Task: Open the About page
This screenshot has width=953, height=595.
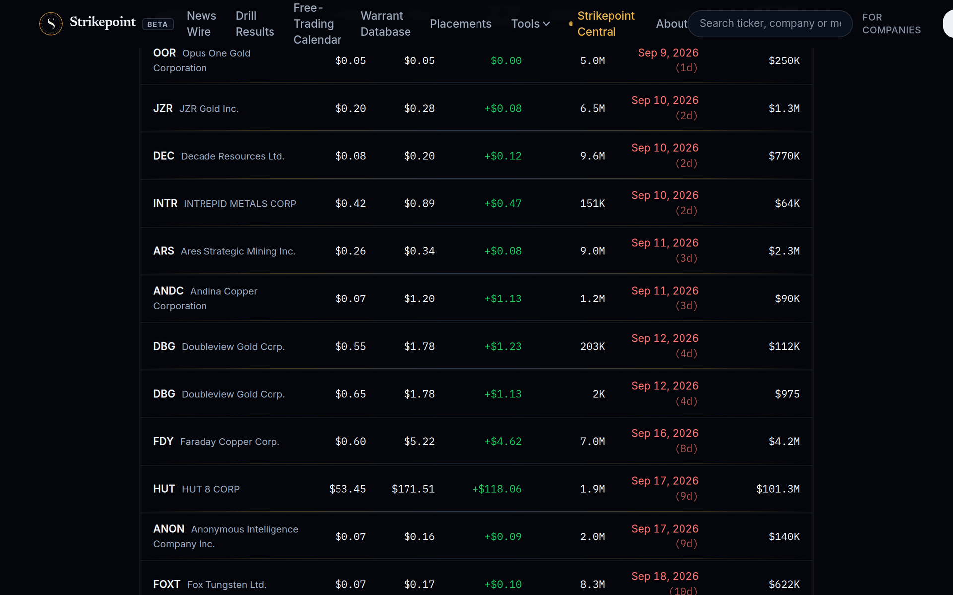Action: (x=672, y=24)
